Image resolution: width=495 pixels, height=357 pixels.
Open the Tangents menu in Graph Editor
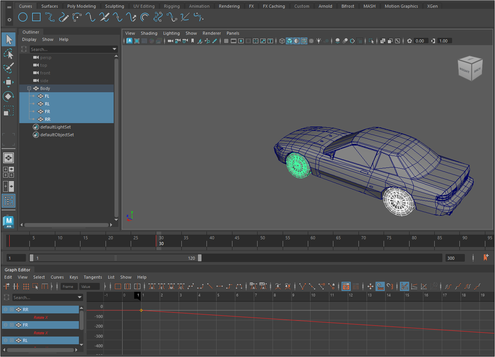[x=93, y=277]
